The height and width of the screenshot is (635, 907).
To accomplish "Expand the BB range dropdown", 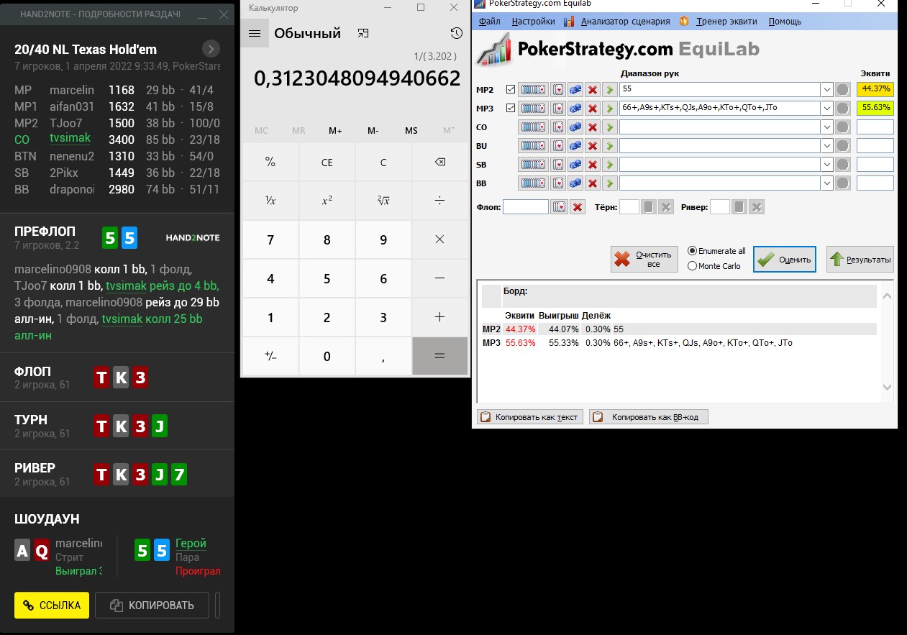I will pyautogui.click(x=827, y=183).
